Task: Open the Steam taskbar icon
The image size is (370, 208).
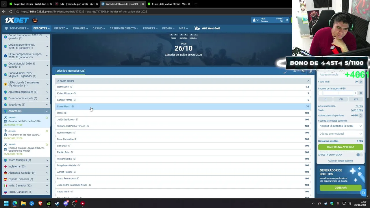Action: (x=57, y=203)
